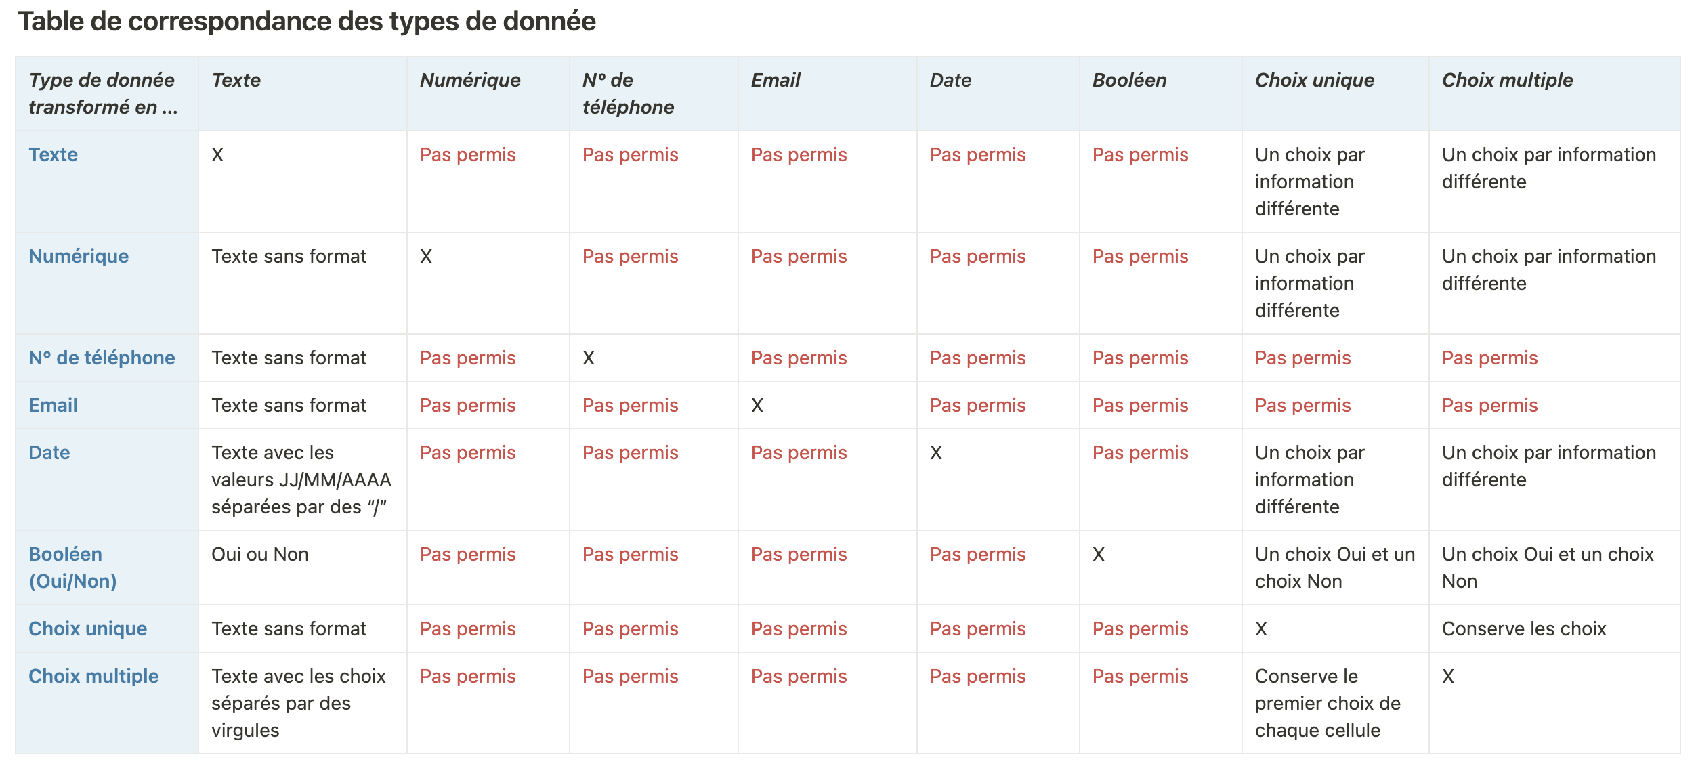Click the 'Email' row header
The width and height of the screenshot is (1696, 768).
pos(53,405)
